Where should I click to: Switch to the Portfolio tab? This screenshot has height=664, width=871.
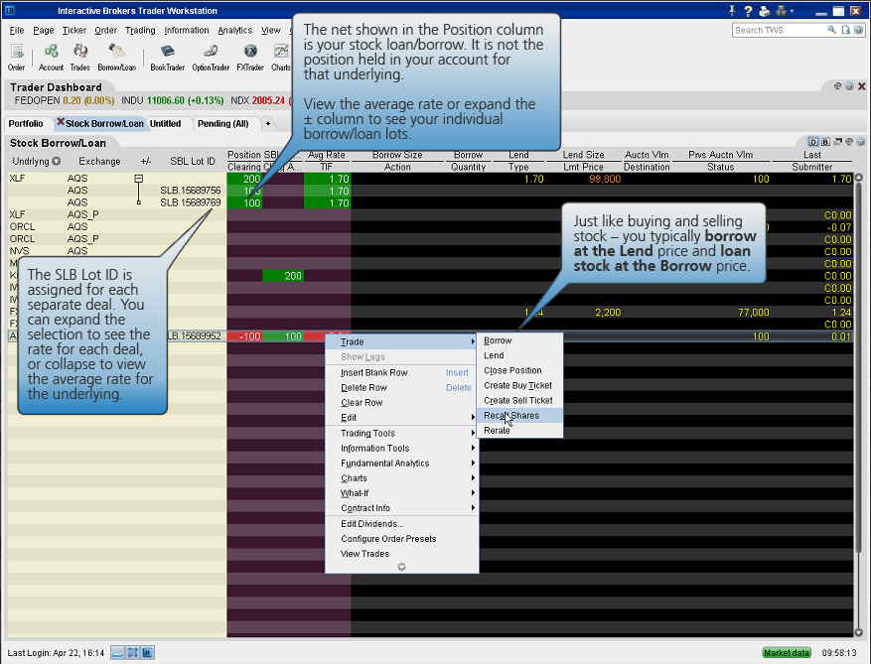(x=26, y=123)
